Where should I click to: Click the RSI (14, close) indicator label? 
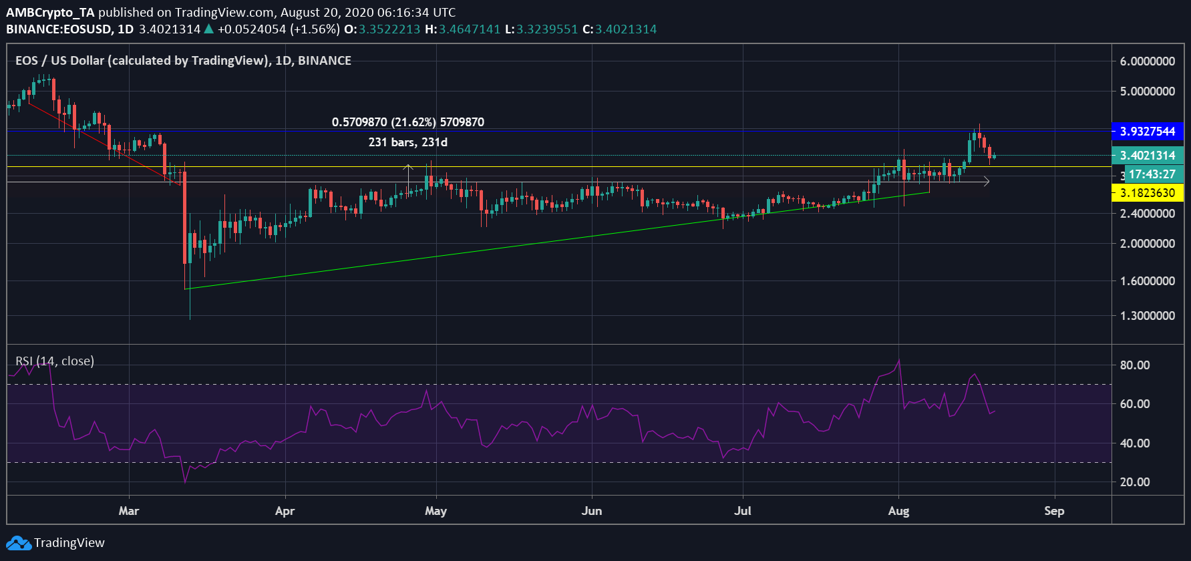55,361
